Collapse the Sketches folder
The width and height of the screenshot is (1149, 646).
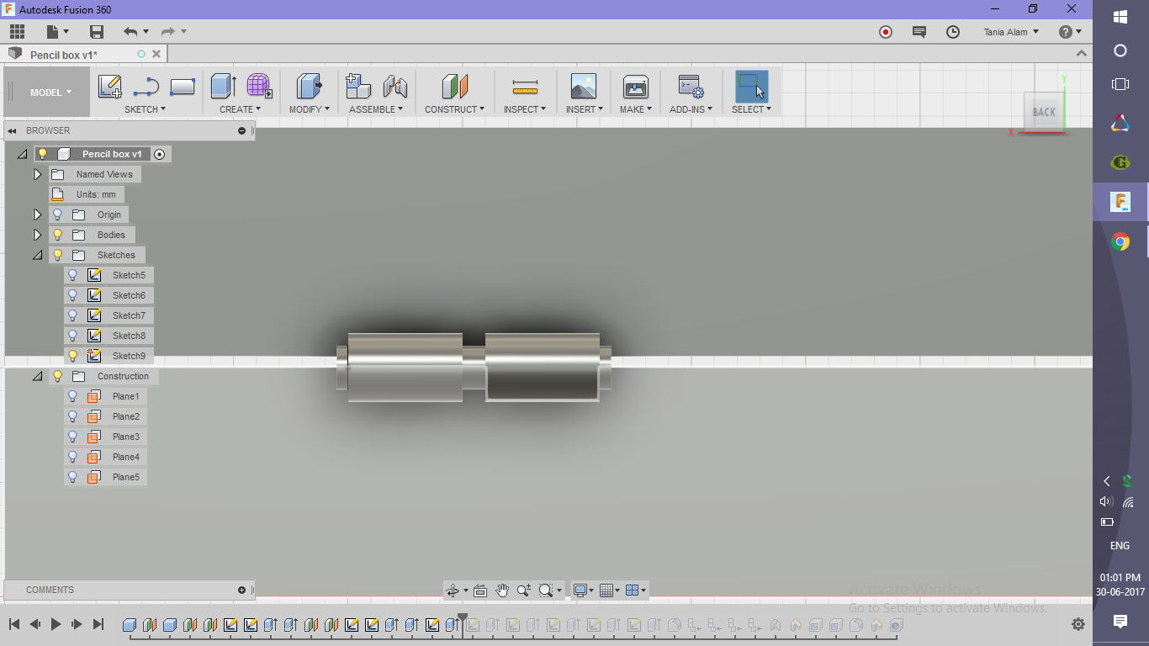pyautogui.click(x=37, y=255)
